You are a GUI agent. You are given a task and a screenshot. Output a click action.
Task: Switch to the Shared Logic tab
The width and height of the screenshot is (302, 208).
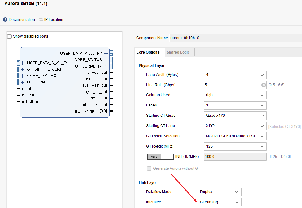(178, 52)
